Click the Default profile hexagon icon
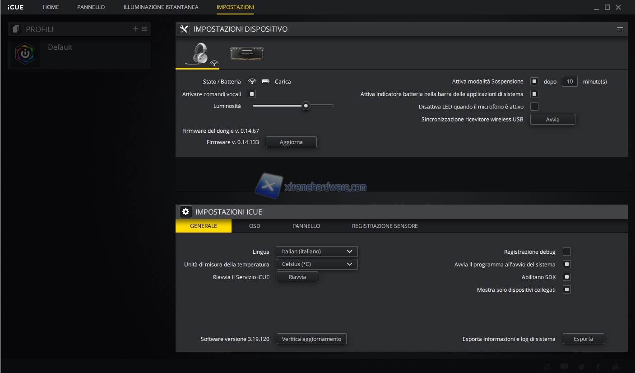635x373 pixels. pos(25,53)
